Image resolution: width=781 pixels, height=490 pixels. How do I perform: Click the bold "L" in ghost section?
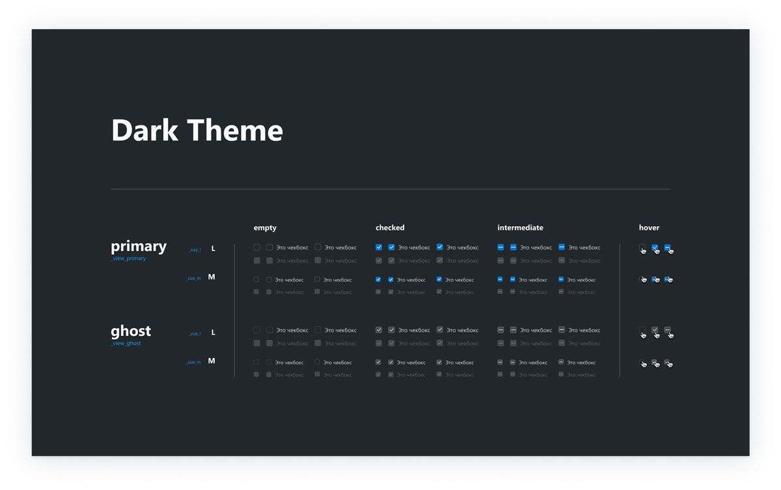(213, 333)
